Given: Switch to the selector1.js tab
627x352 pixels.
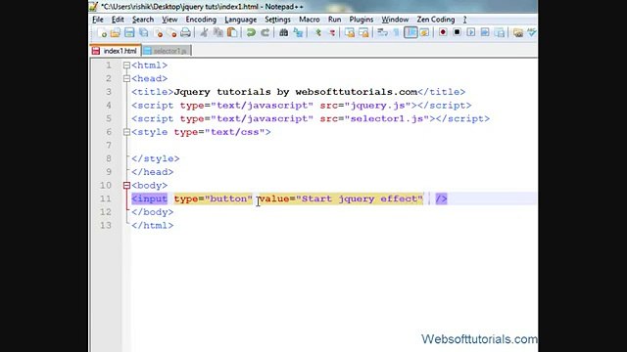Looking at the screenshot, I should click(167, 51).
